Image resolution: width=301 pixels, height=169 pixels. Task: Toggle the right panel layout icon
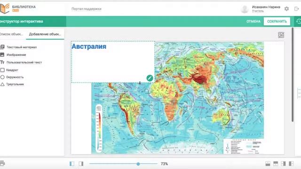(x=81, y=164)
